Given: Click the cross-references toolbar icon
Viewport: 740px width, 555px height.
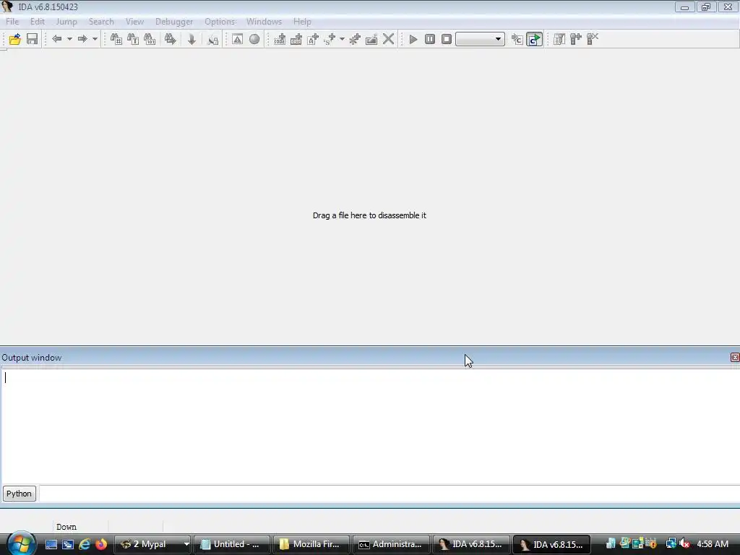Looking at the screenshot, I should pos(213,39).
